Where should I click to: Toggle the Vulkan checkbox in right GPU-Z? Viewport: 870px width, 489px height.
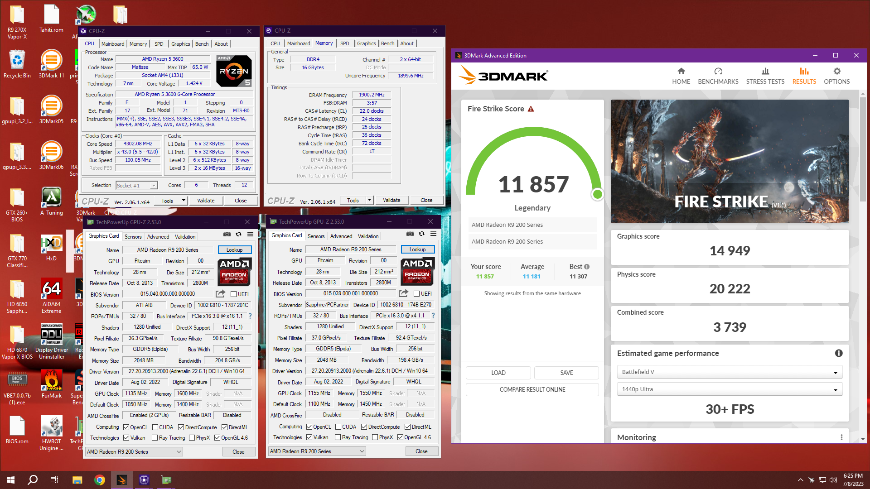point(309,437)
